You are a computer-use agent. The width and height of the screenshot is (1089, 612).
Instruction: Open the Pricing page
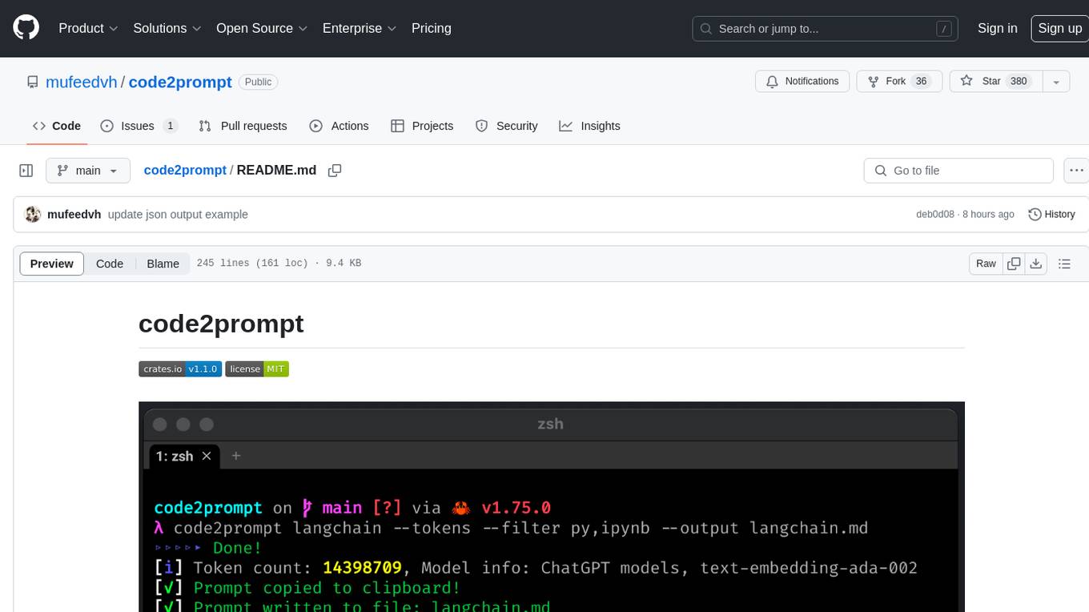432,28
